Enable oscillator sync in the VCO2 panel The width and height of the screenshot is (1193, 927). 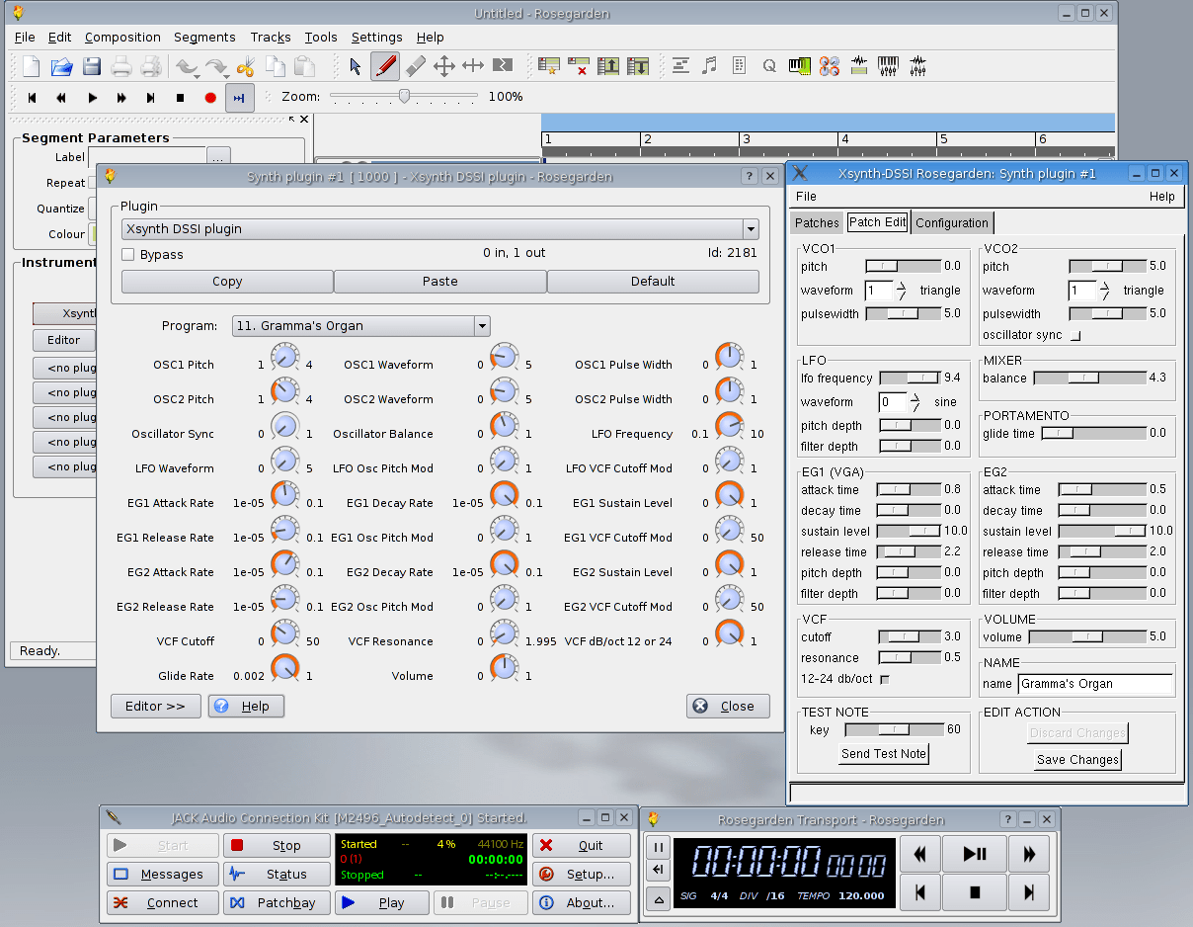(x=1075, y=336)
